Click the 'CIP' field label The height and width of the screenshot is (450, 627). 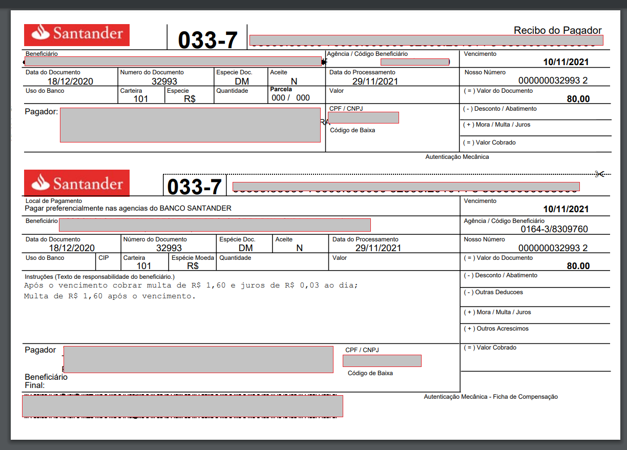click(103, 258)
